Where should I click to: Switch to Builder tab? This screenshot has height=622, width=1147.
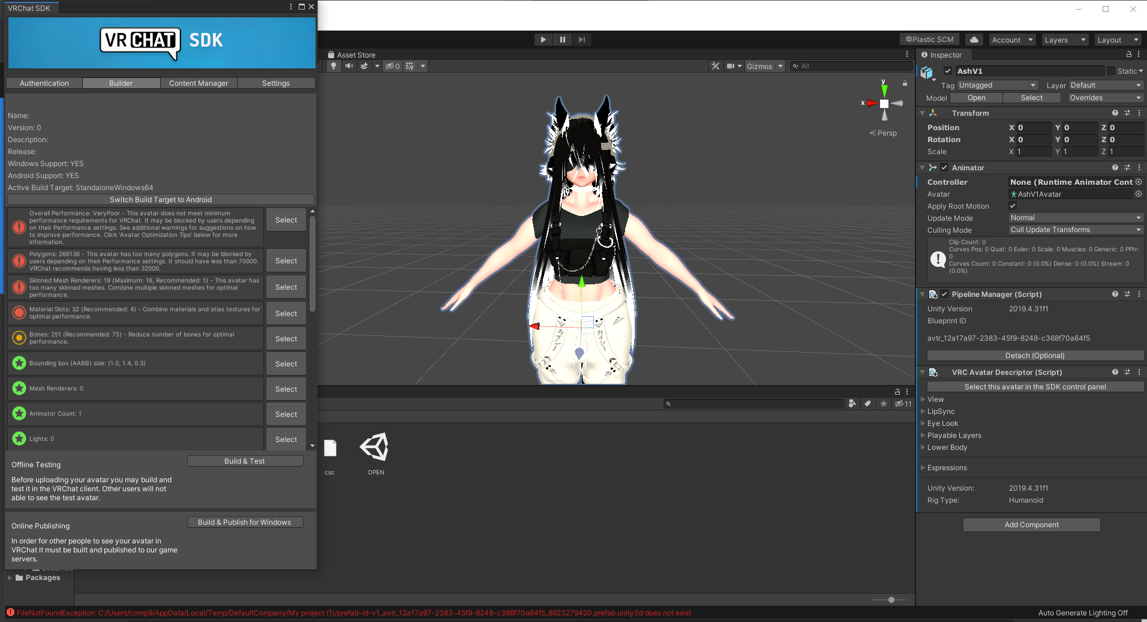coord(121,83)
